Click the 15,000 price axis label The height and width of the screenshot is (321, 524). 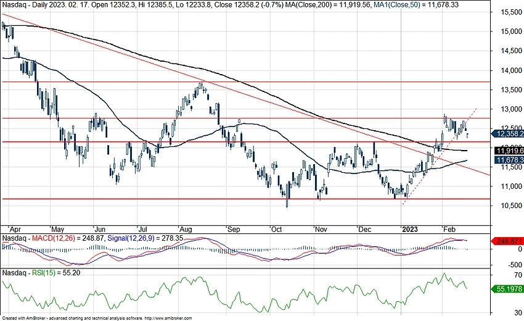click(511, 31)
